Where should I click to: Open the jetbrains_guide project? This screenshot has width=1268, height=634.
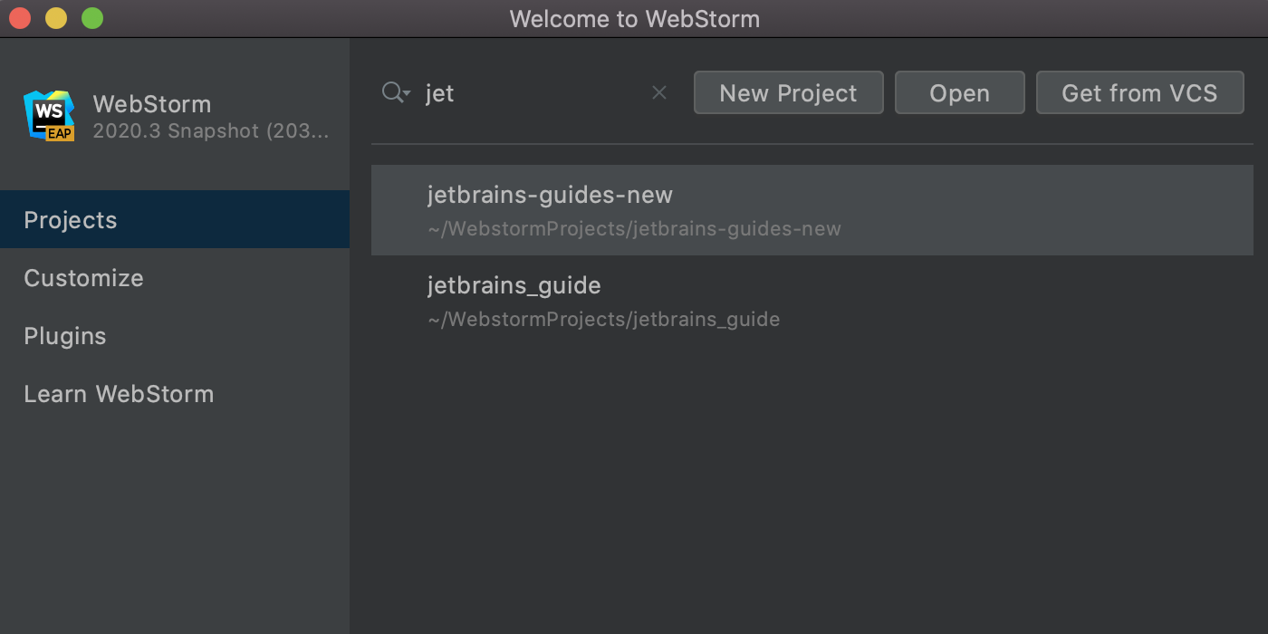(812, 301)
